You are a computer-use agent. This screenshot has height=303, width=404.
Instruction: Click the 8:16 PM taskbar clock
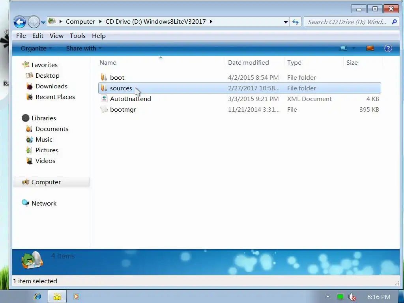click(x=378, y=297)
